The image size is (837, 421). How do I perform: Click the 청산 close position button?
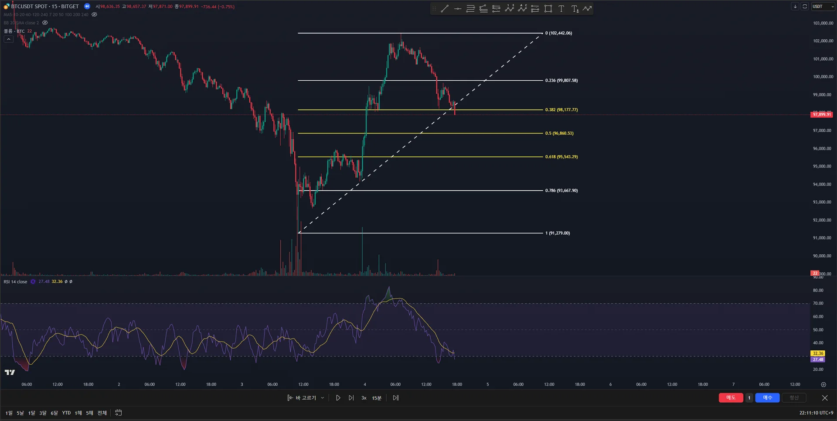794,398
